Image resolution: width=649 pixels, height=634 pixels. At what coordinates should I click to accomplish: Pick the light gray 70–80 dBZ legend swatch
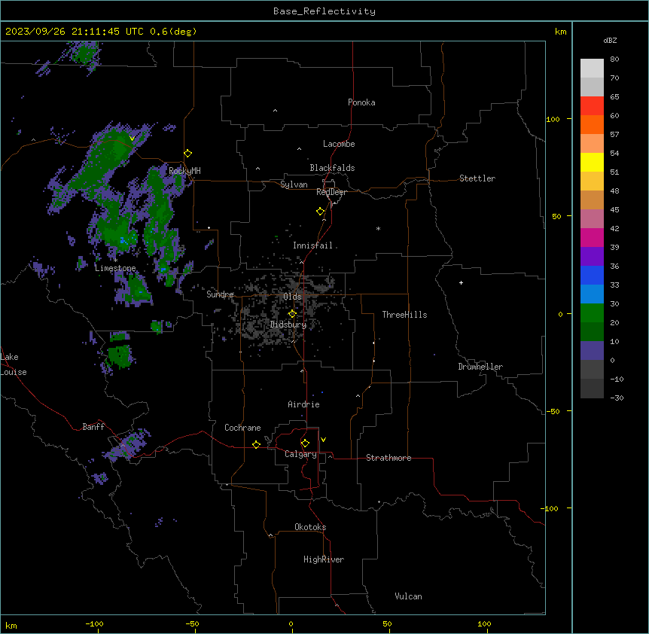(592, 69)
